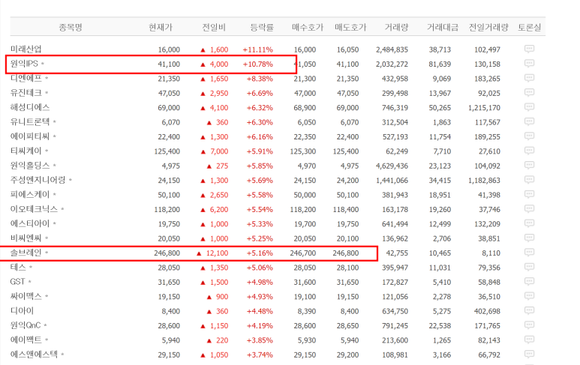Select the 1,215,170 previous-day volume cell

point(484,107)
